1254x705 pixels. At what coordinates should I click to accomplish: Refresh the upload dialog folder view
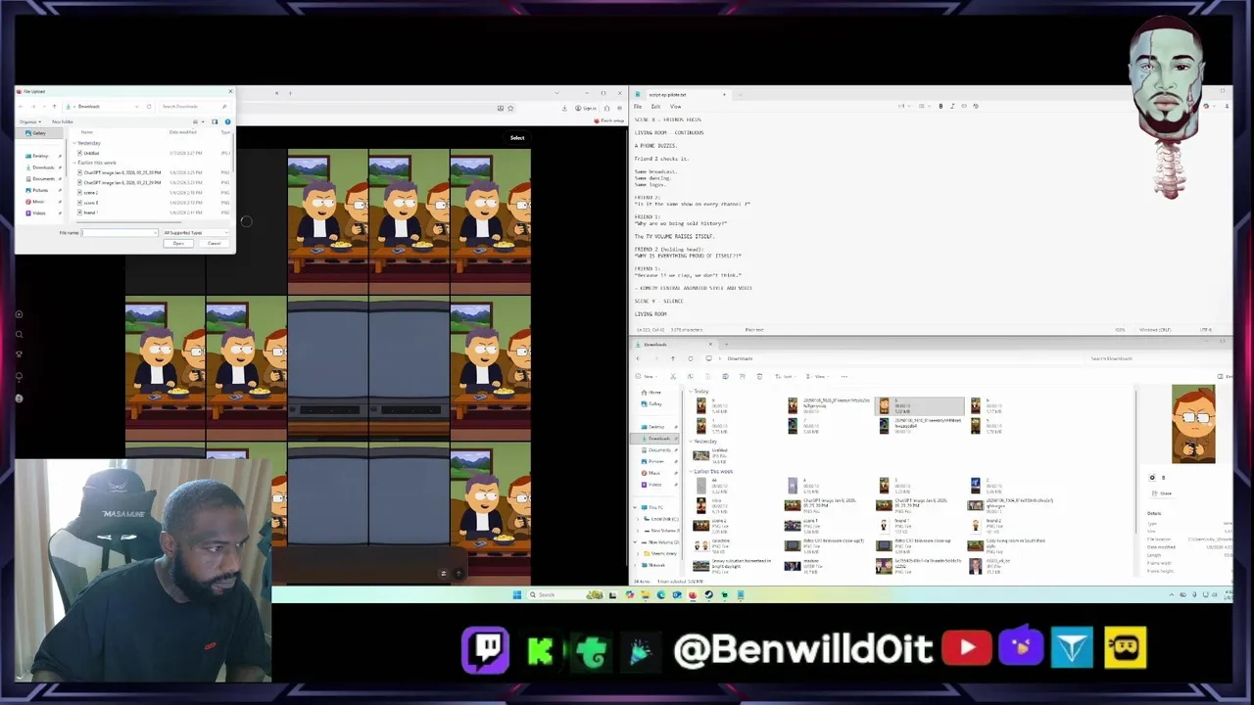[x=149, y=107]
